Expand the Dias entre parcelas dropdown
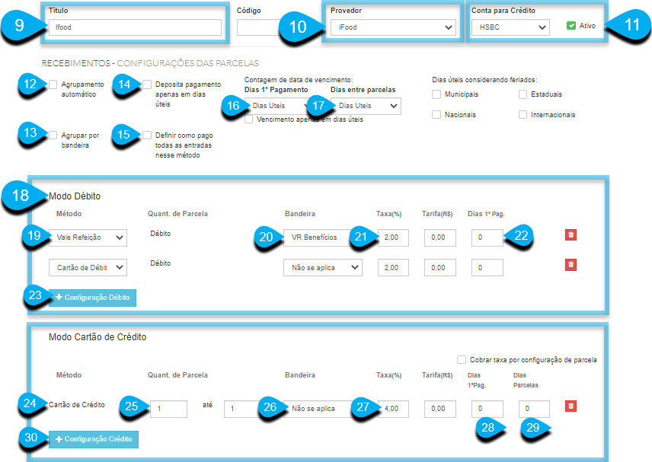The width and height of the screenshot is (652, 462). coord(366,106)
